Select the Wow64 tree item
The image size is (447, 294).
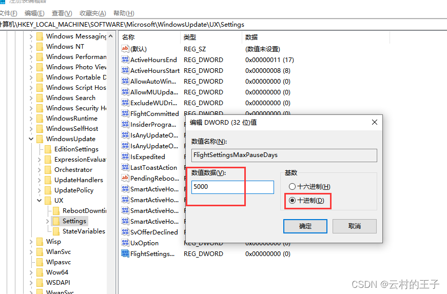coord(57,272)
